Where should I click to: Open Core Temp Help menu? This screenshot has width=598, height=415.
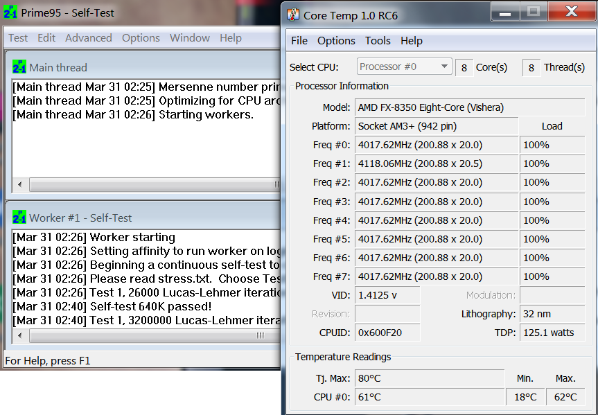(x=412, y=40)
